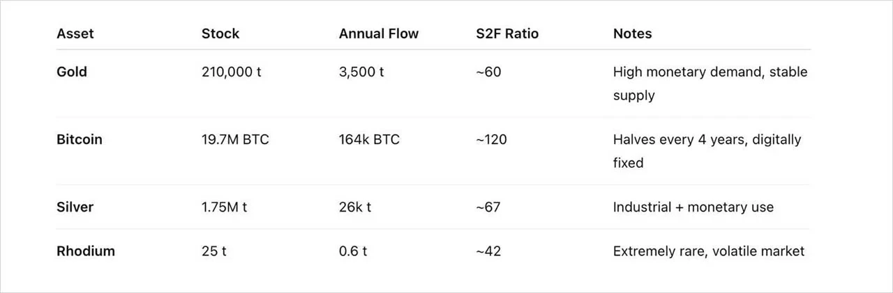Click the 210,000 t stock value
Viewport: 893px width, 293px height.
coord(232,72)
